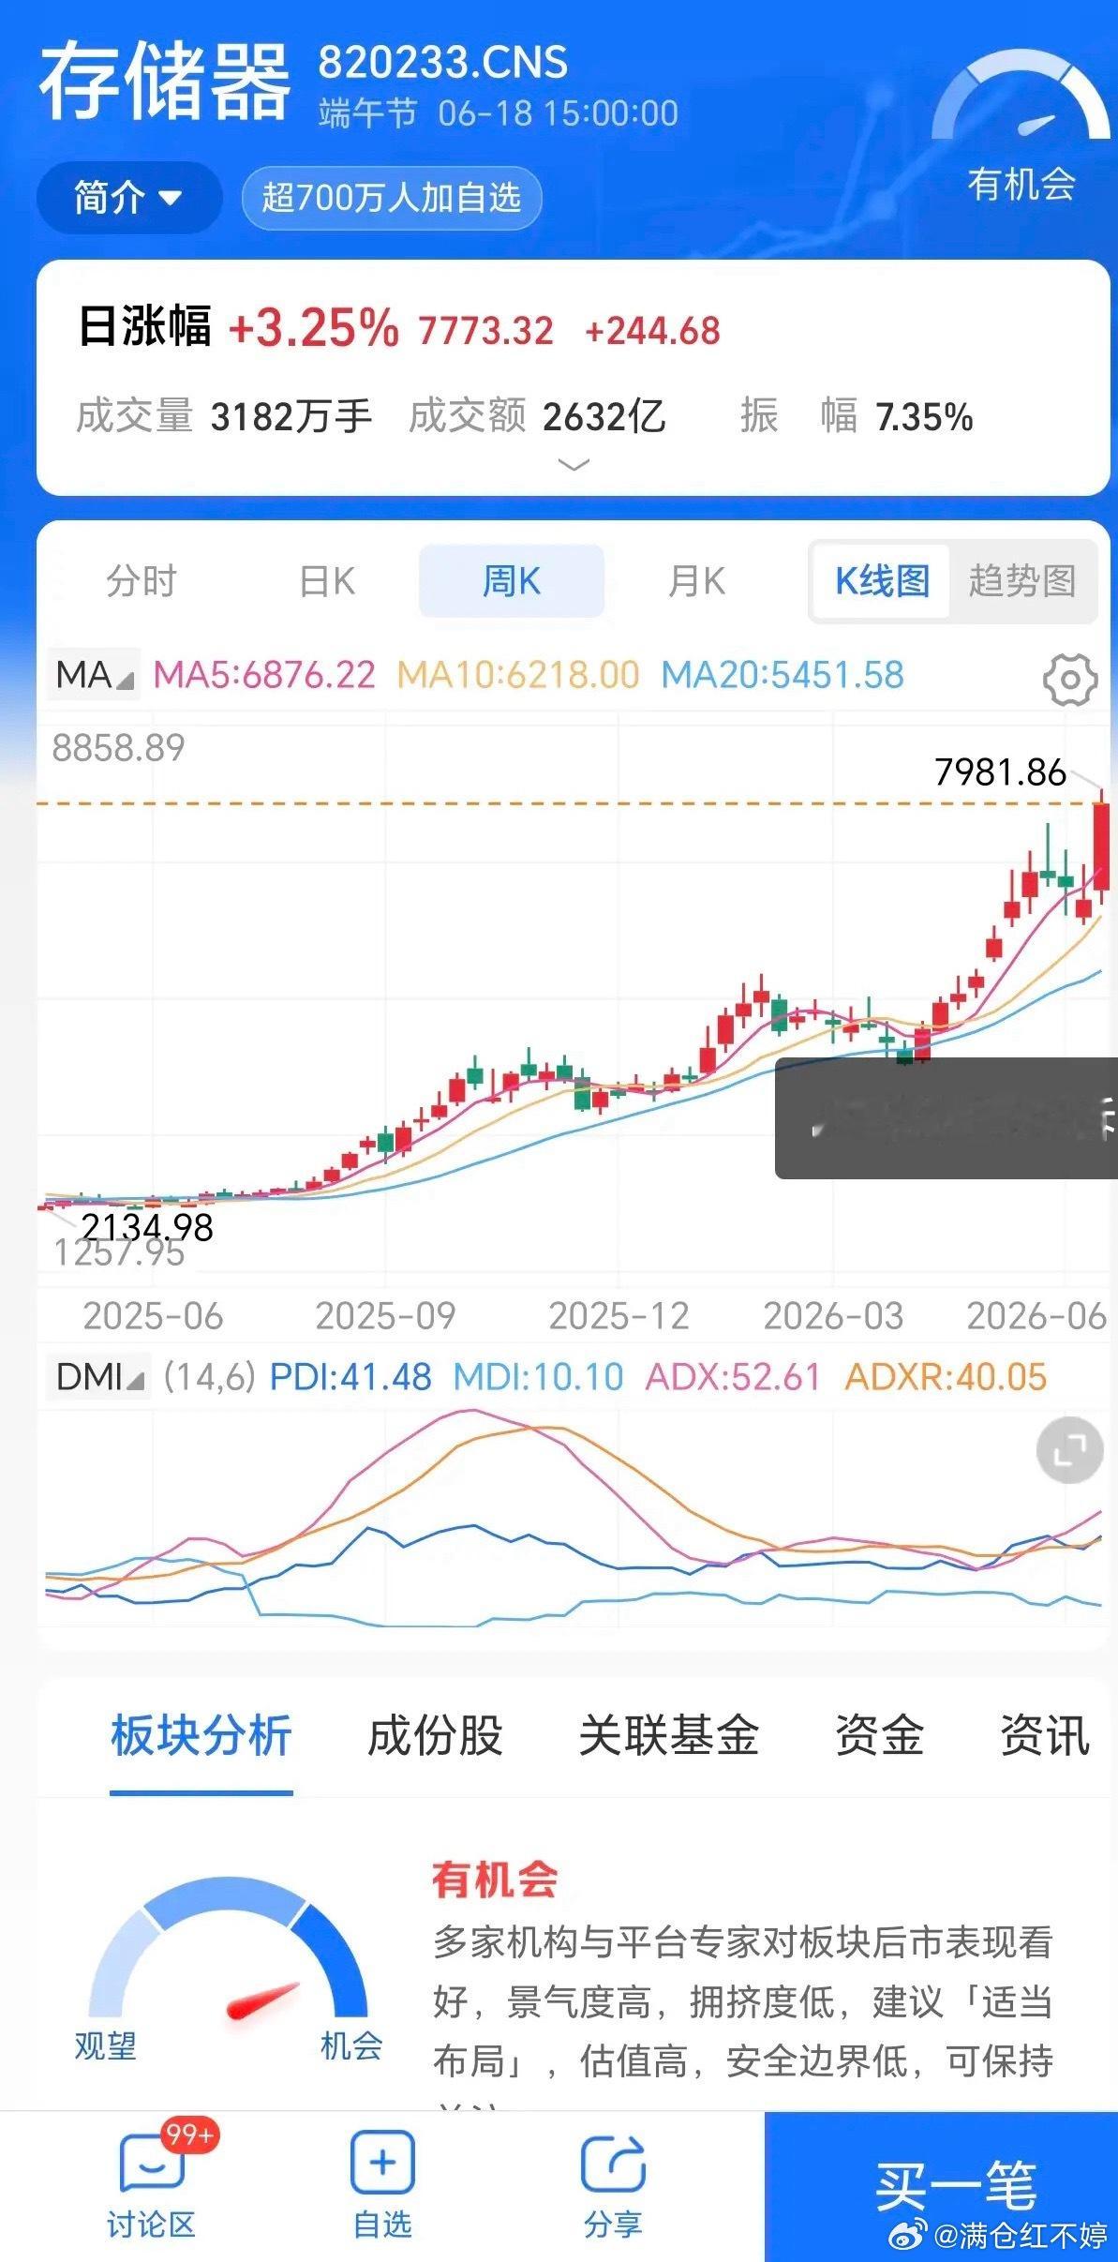Open the 关联基金 tab
Image resolution: width=1118 pixels, height=2262 pixels.
pyautogui.click(x=669, y=1735)
